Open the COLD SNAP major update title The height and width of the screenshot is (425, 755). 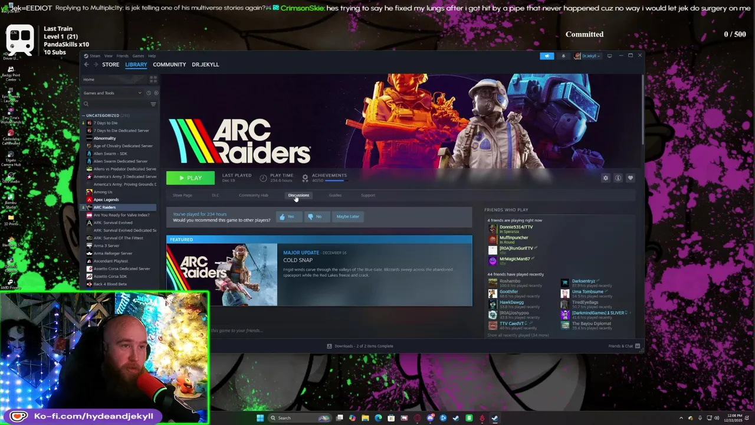(x=298, y=260)
